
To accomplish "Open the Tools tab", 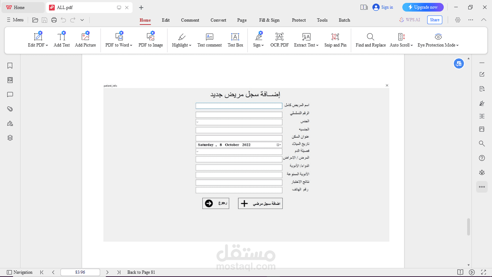I will [322, 20].
